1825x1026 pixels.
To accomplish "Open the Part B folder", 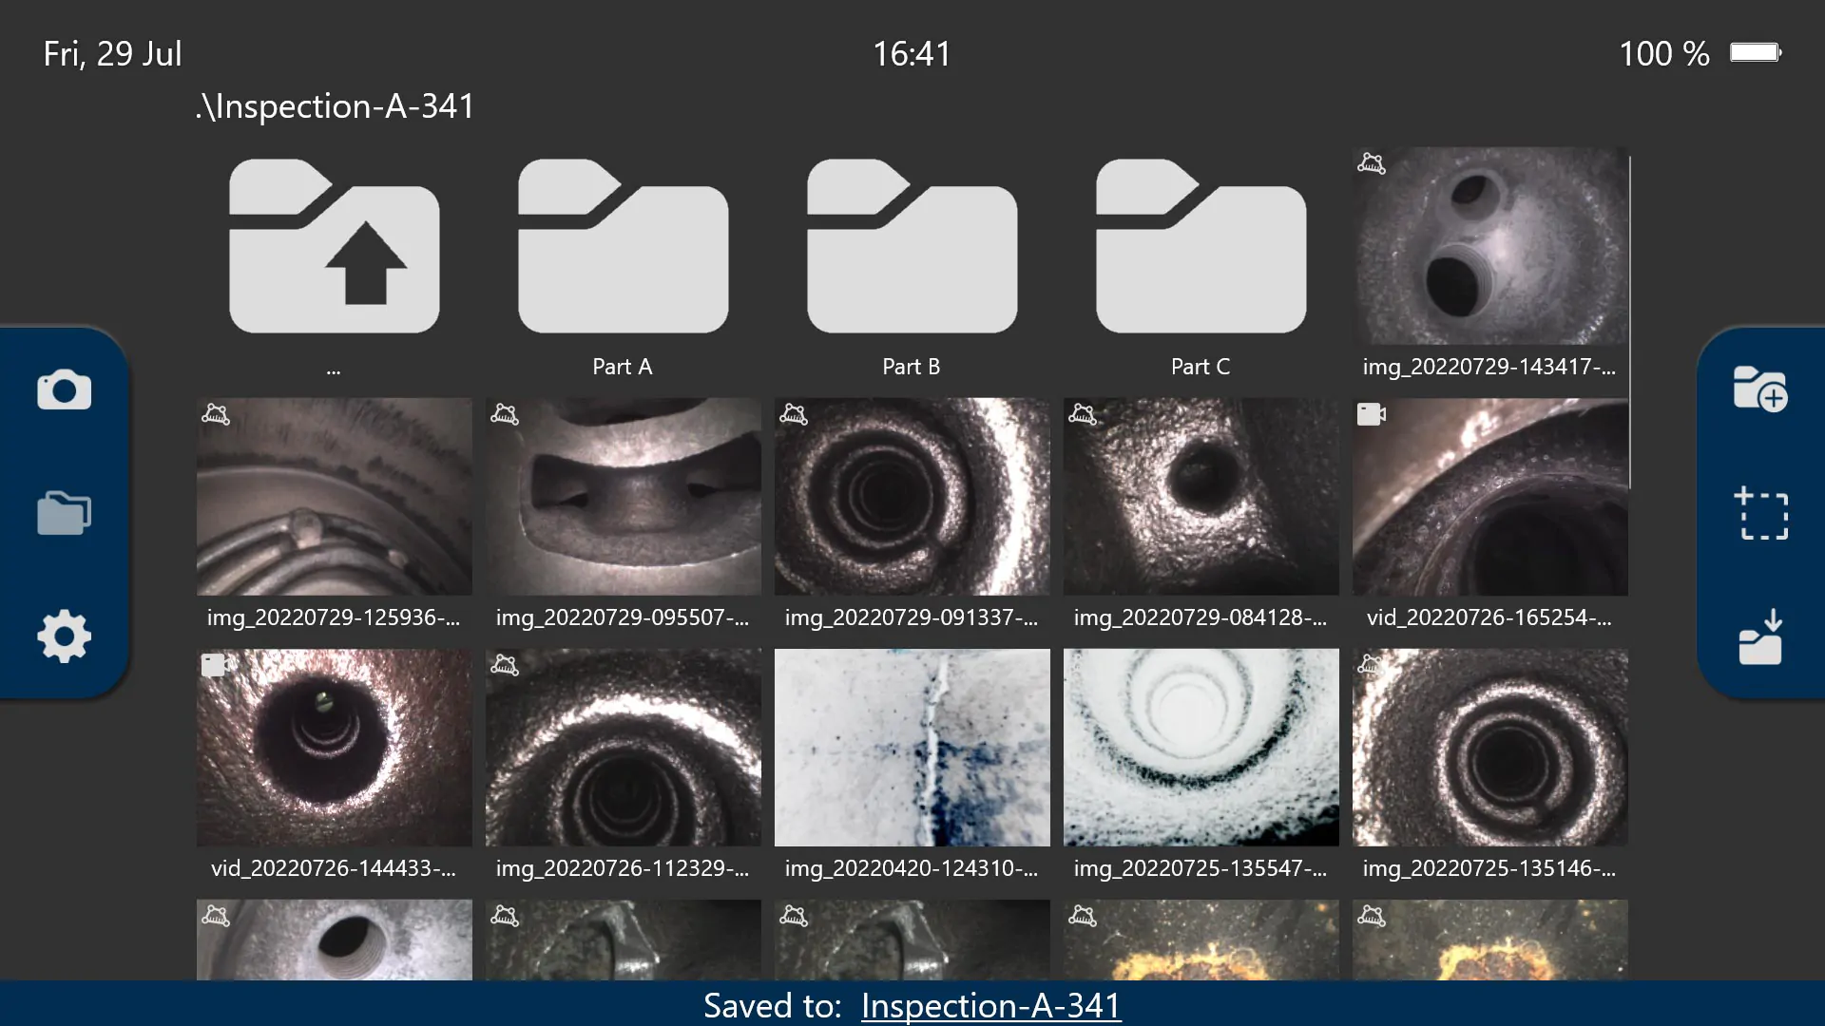I will (912, 247).
